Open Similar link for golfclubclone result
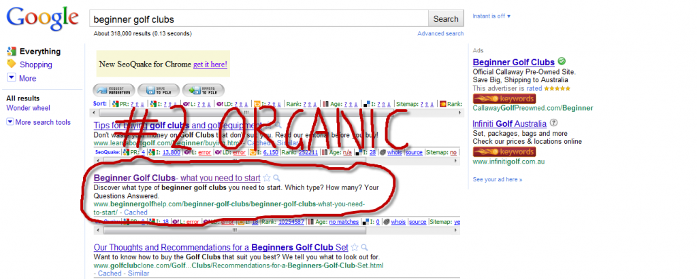Image resolution: width=697 pixels, height=279 pixels. [139, 274]
